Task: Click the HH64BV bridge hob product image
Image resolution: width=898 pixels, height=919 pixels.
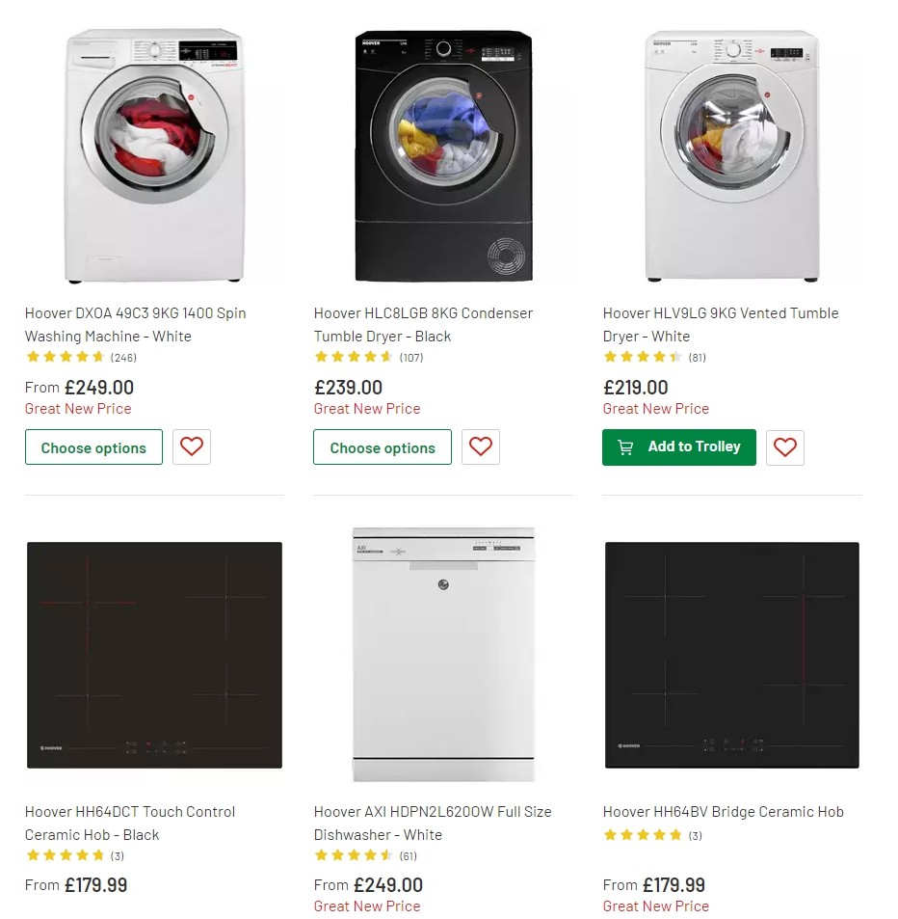Action: [732, 654]
